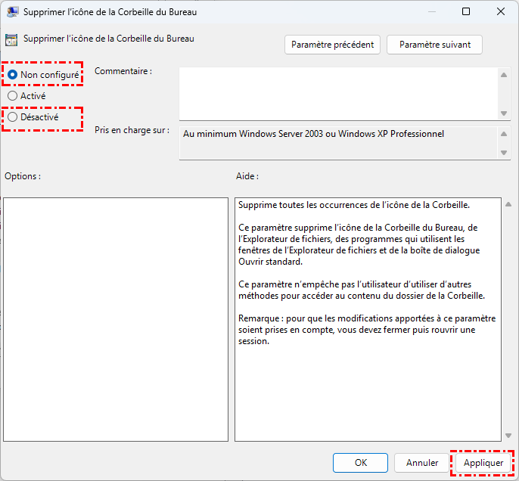
Task: Choose the "Désactivé" radio button
Action: click(13, 117)
